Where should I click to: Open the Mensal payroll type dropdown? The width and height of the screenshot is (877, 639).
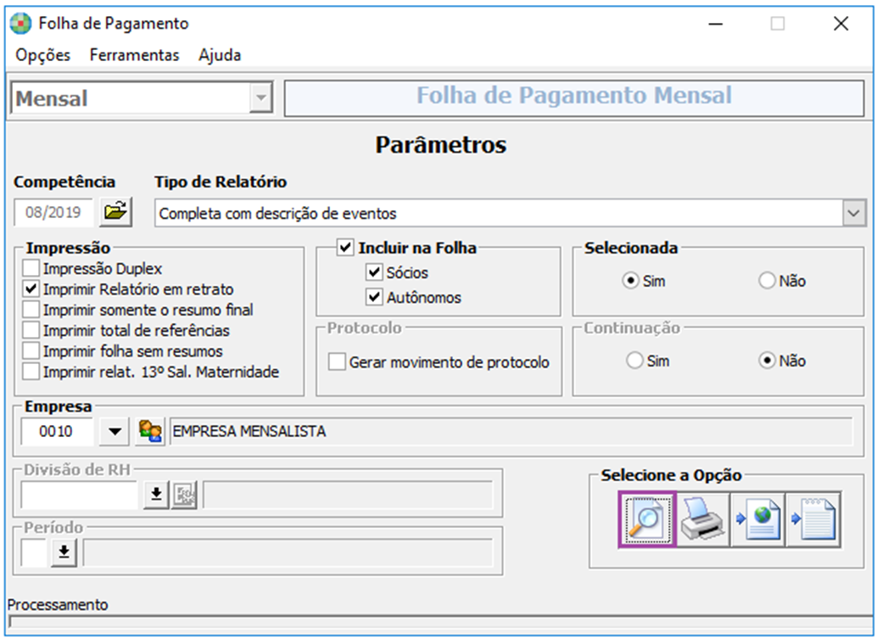260,98
